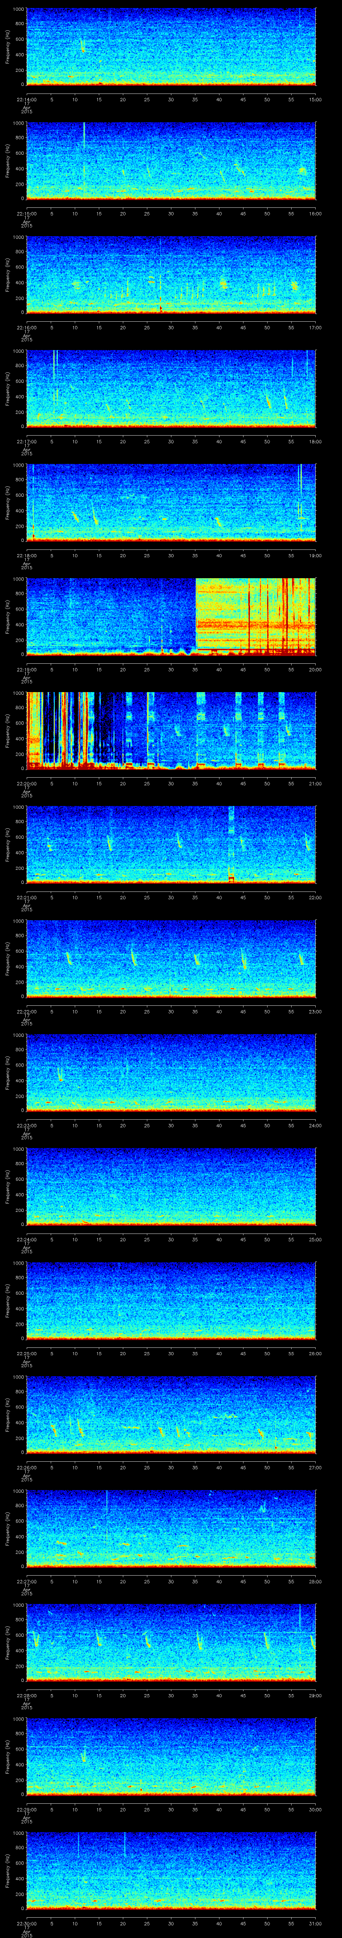
Task: Click the spectrogram panel starting at 22:14:00
Action: click(171, 47)
